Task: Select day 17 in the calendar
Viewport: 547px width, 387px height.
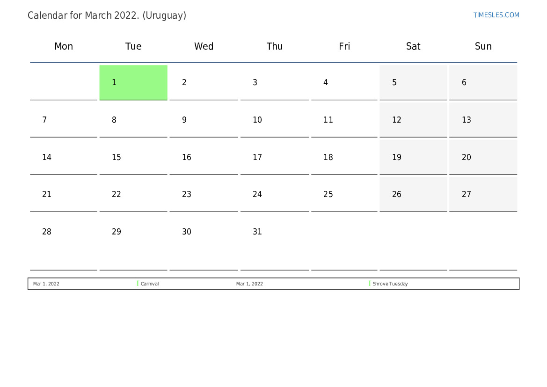Action: 275,157
